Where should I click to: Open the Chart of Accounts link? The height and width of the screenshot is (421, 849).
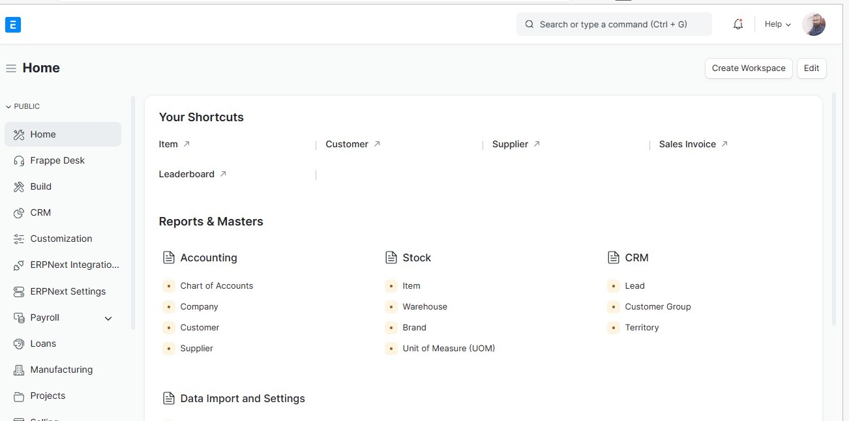(x=216, y=286)
